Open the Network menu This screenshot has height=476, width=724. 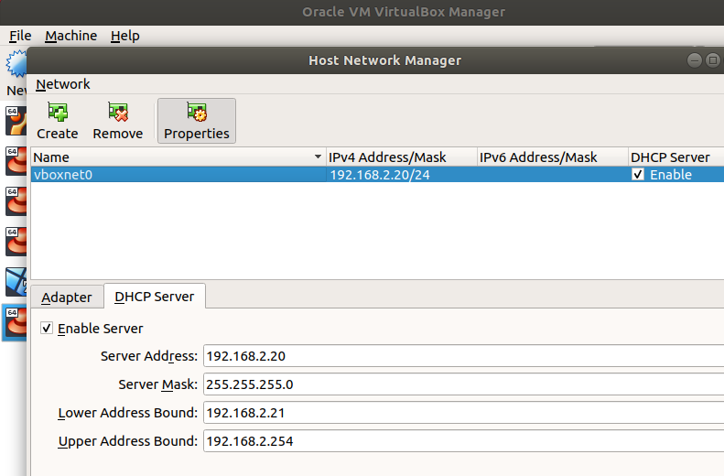coord(63,84)
